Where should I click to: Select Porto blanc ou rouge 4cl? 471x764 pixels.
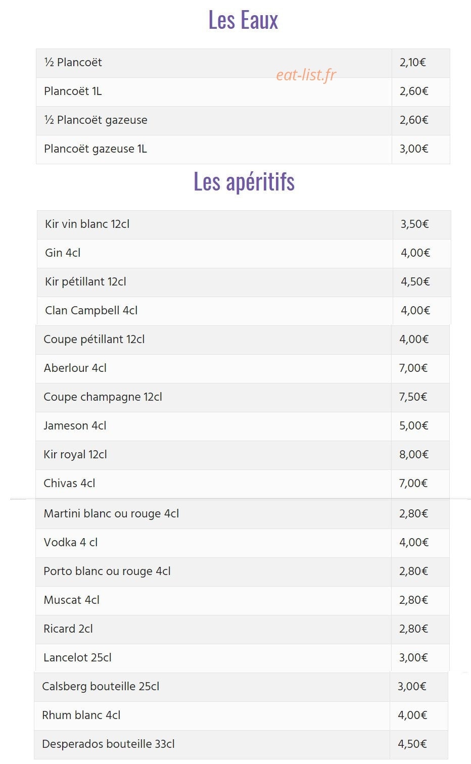pos(107,571)
